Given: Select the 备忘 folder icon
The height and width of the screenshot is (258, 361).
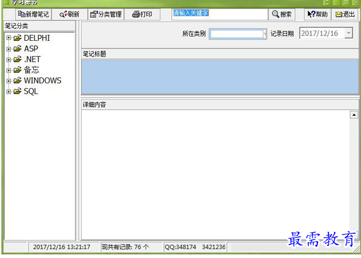Looking at the screenshot, I should pyautogui.click(x=17, y=70).
